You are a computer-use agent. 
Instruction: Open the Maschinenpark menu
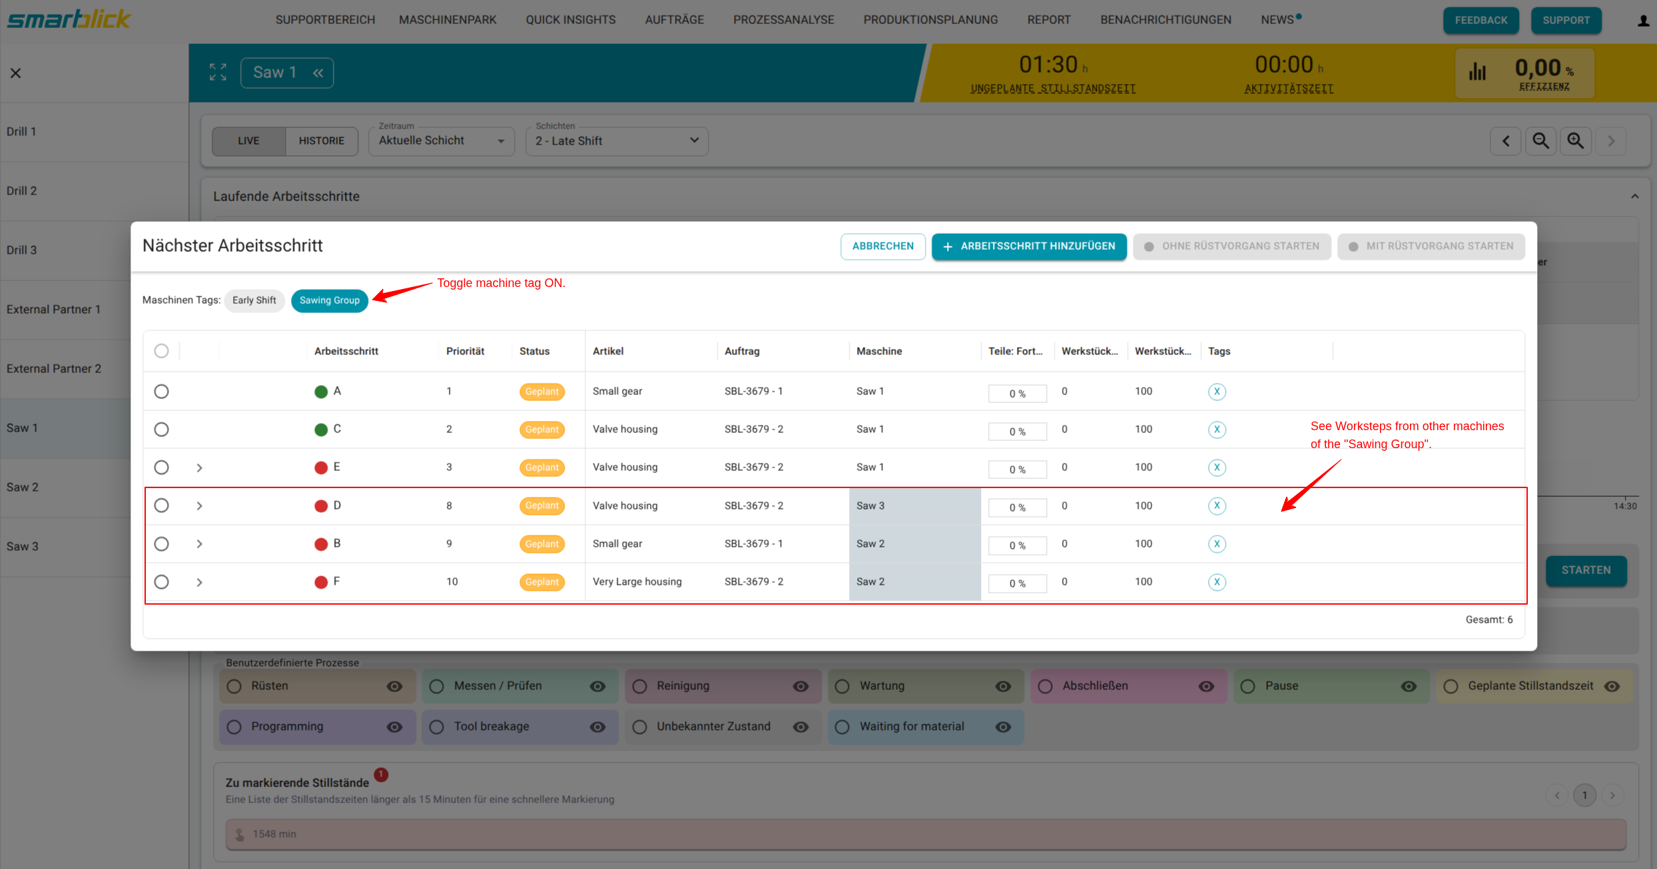tap(448, 20)
